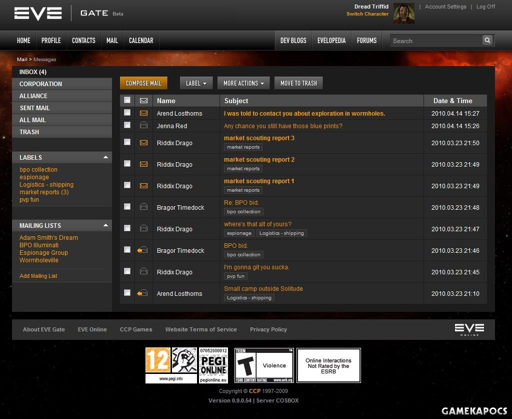Check the Re: BPO bid mail checkbox
Image resolution: width=512 pixels, height=419 pixels.
point(127,207)
